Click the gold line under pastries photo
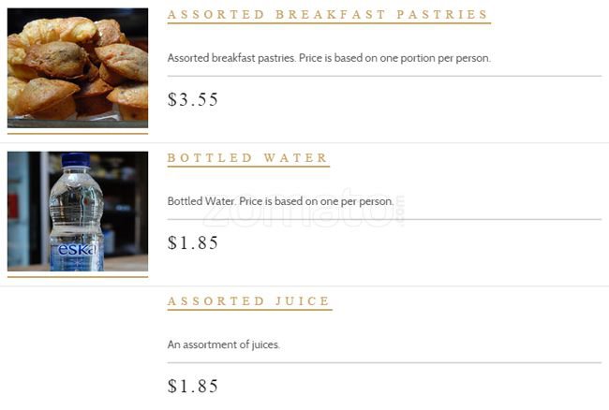 (77, 134)
